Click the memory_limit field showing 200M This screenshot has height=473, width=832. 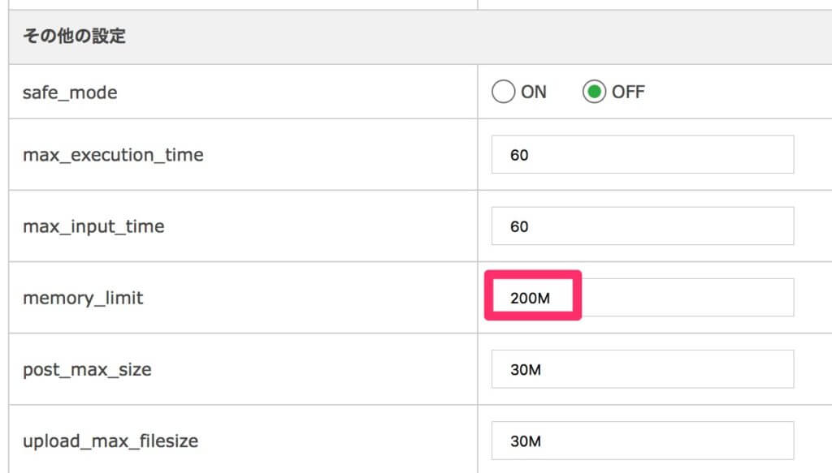pyautogui.click(x=643, y=297)
